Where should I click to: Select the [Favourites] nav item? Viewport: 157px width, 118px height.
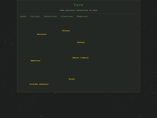pyautogui.click(x=50, y=16)
